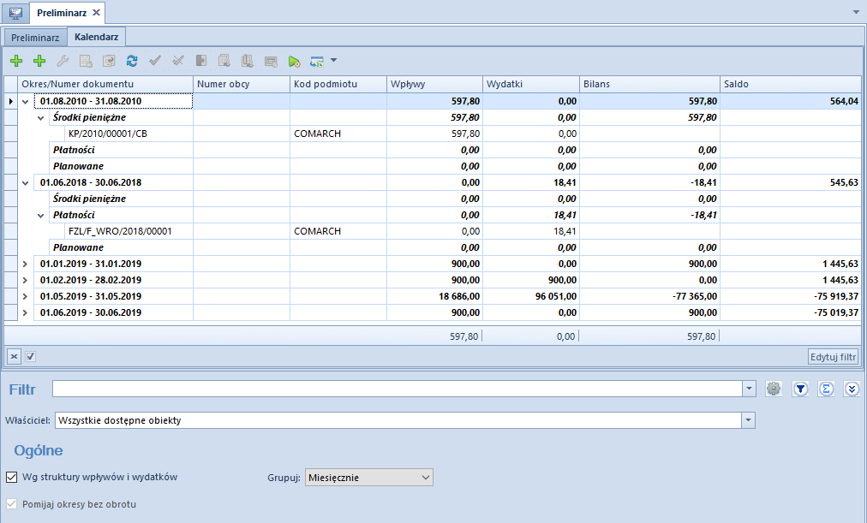Open the Filtr field dropdown arrow
867x523 pixels.
click(750, 389)
